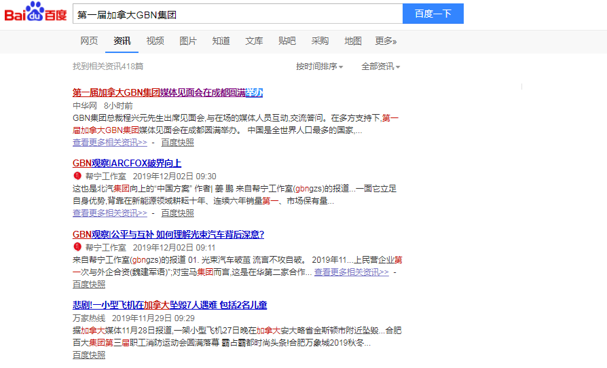Expand the 全部资讯 filter dropdown
The width and height of the screenshot is (607, 368).
[380, 67]
